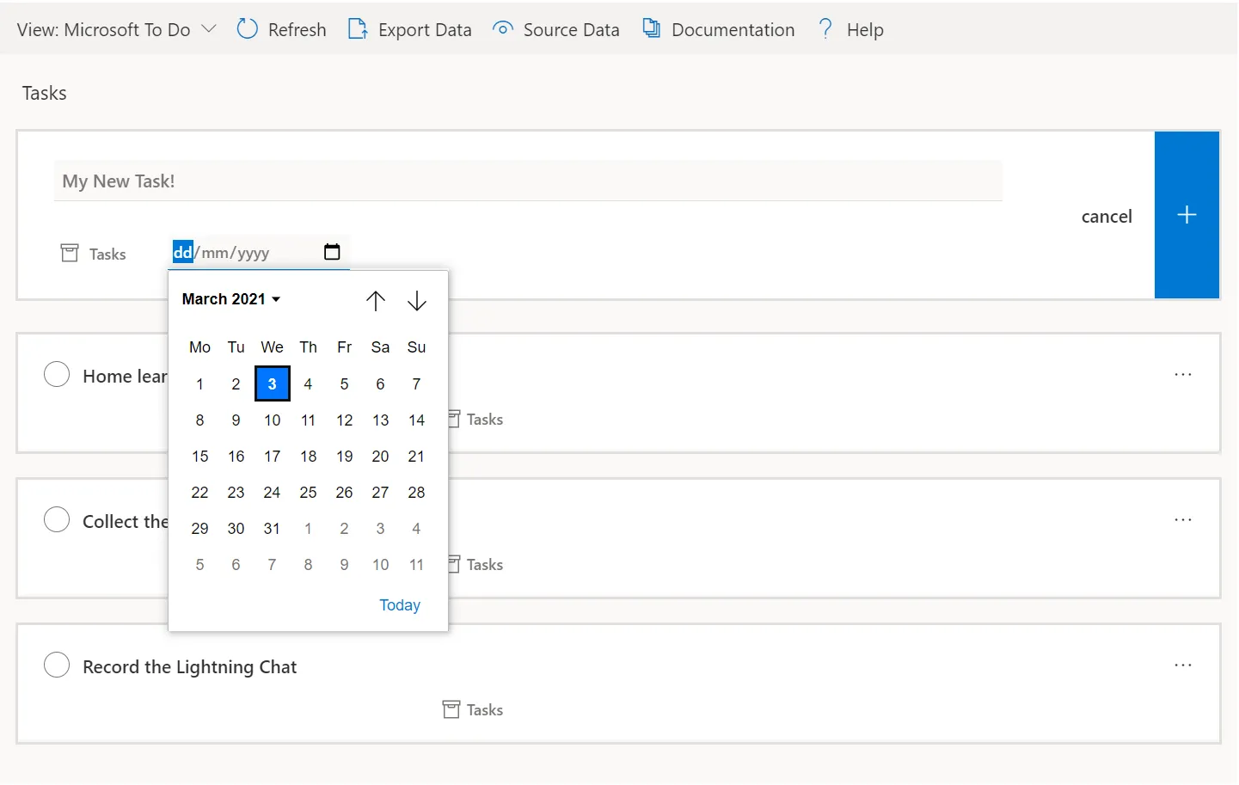Image resolution: width=1239 pixels, height=785 pixels.
Task: Click the blue plus icon to add the task
Action: click(x=1187, y=215)
